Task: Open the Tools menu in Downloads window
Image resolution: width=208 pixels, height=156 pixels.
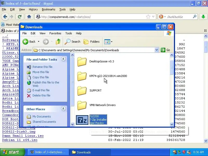Action: pos(69,33)
